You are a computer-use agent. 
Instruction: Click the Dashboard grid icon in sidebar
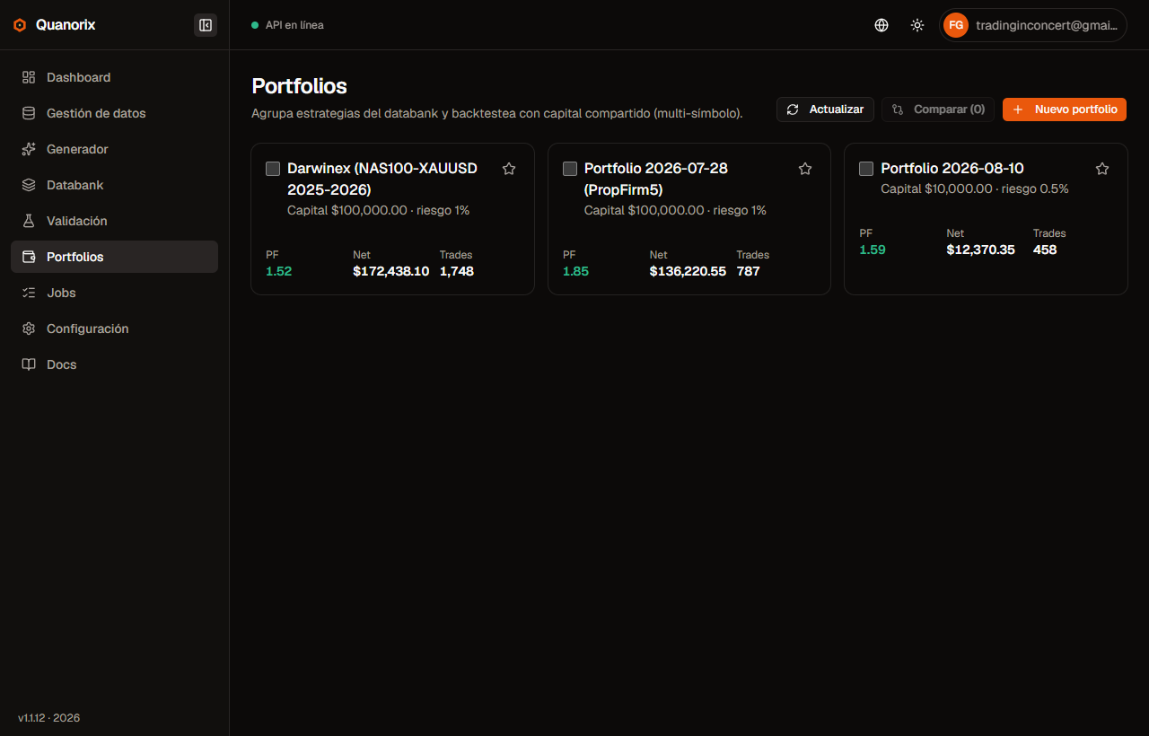[x=29, y=77]
